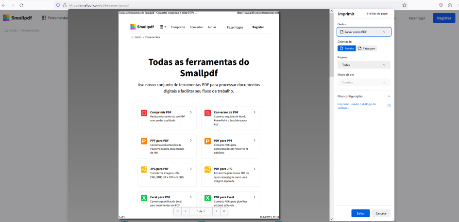
Task: Click Comprimir in the preview nav bar
Action: click(x=178, y=27)
